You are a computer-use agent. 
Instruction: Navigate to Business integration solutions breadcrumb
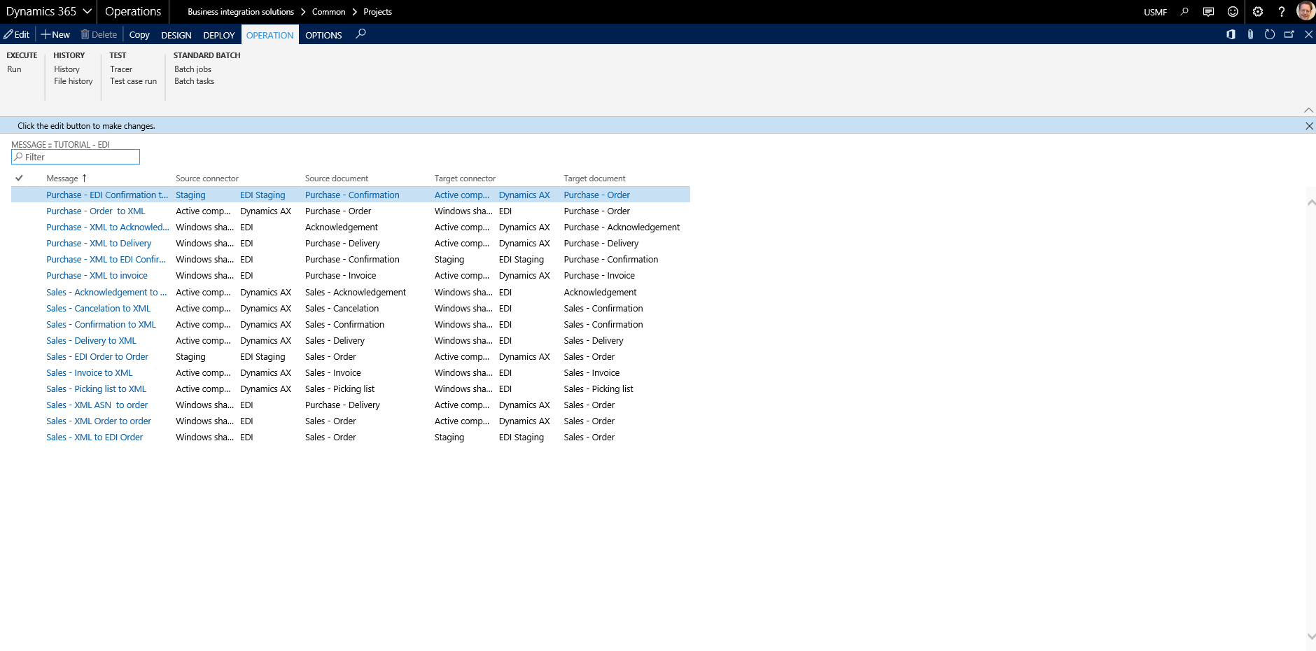(x=241, y=12)
